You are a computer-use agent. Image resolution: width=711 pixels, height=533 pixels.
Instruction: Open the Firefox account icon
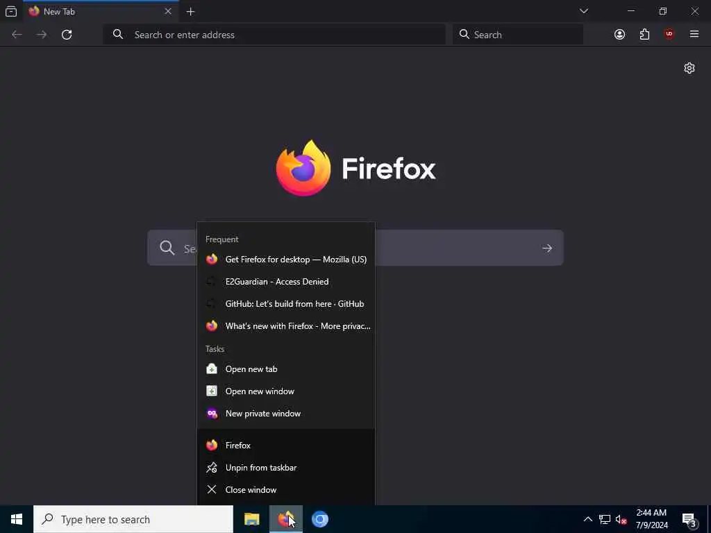(619, 35)
